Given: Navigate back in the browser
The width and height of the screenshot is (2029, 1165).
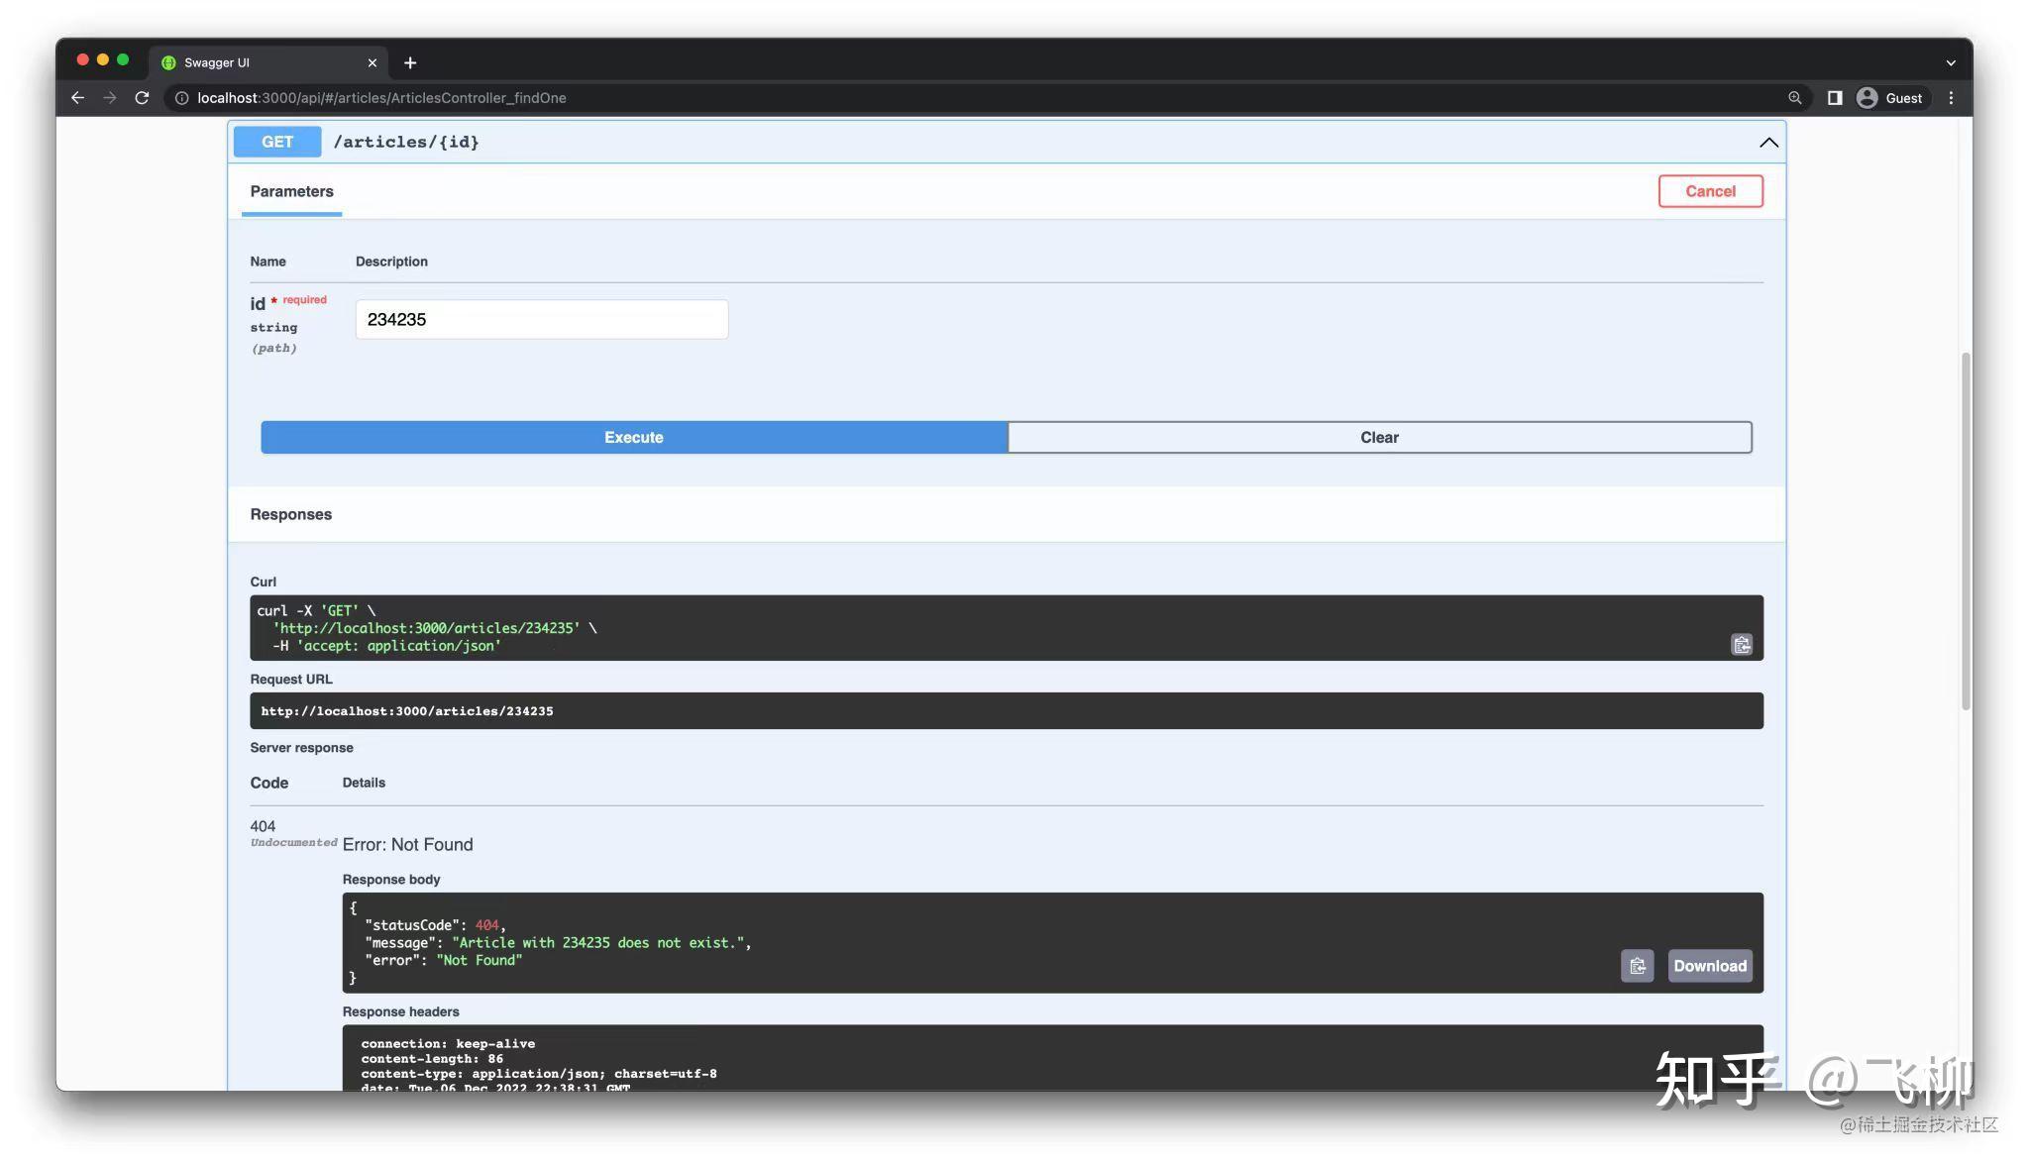Looking at the screenshot, I should (x=77, y=98).
